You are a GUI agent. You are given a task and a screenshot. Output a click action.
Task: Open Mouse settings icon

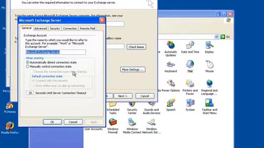point(209,67)
